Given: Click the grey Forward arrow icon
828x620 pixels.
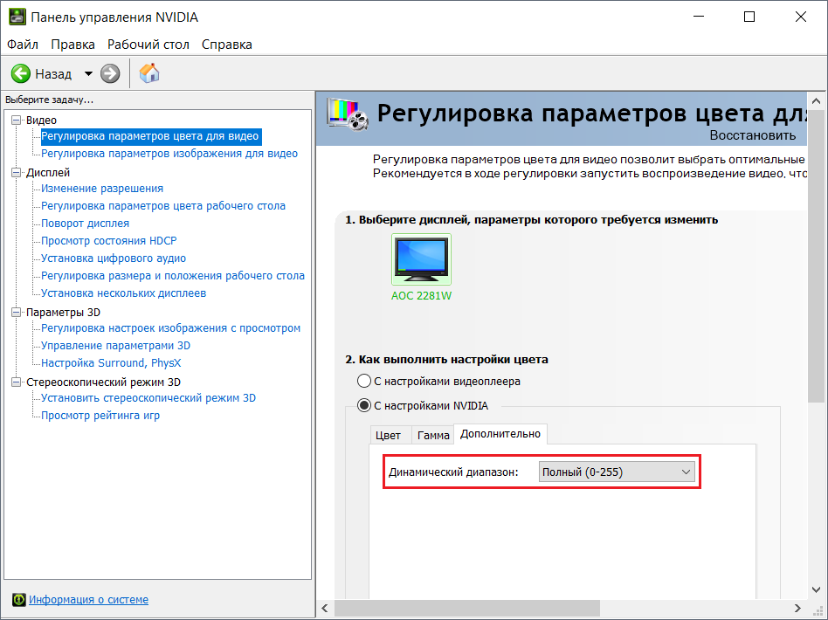Looking at the screenshot, I should 110,73.
